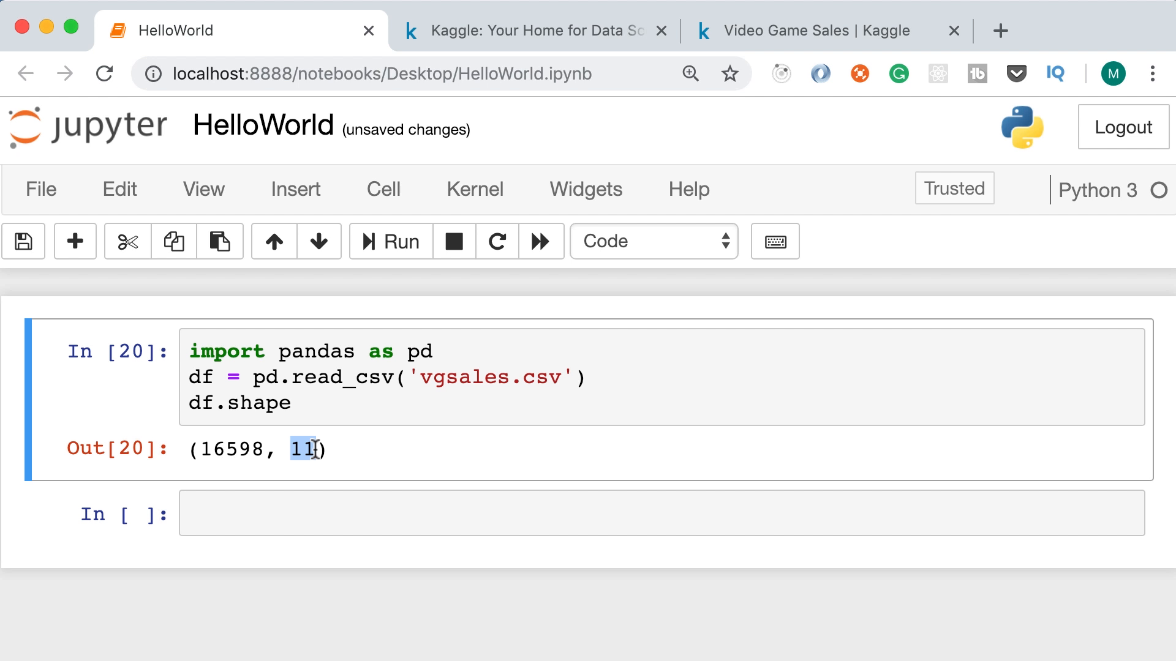
Task: Paste cells below icon
Action: click(x=220, y=241)
